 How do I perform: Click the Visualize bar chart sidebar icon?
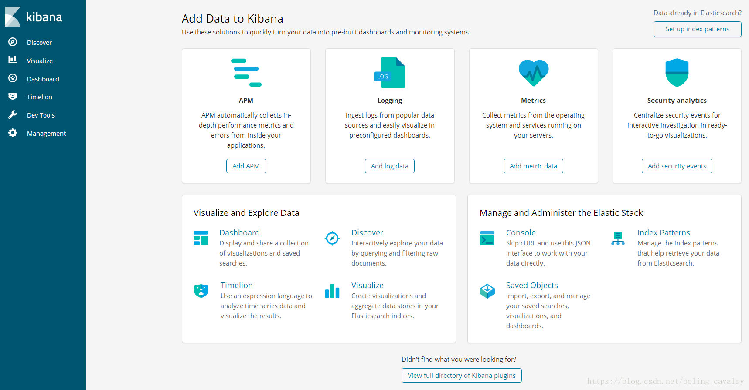pos(13,60)
